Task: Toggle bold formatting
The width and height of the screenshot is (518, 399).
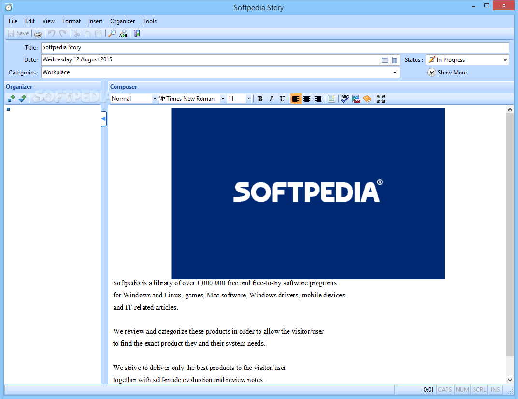Action: [x=260, y=99]
